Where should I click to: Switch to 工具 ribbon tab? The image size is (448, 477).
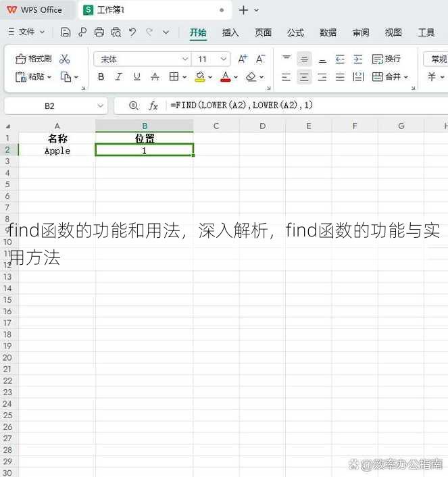point(426,32)
